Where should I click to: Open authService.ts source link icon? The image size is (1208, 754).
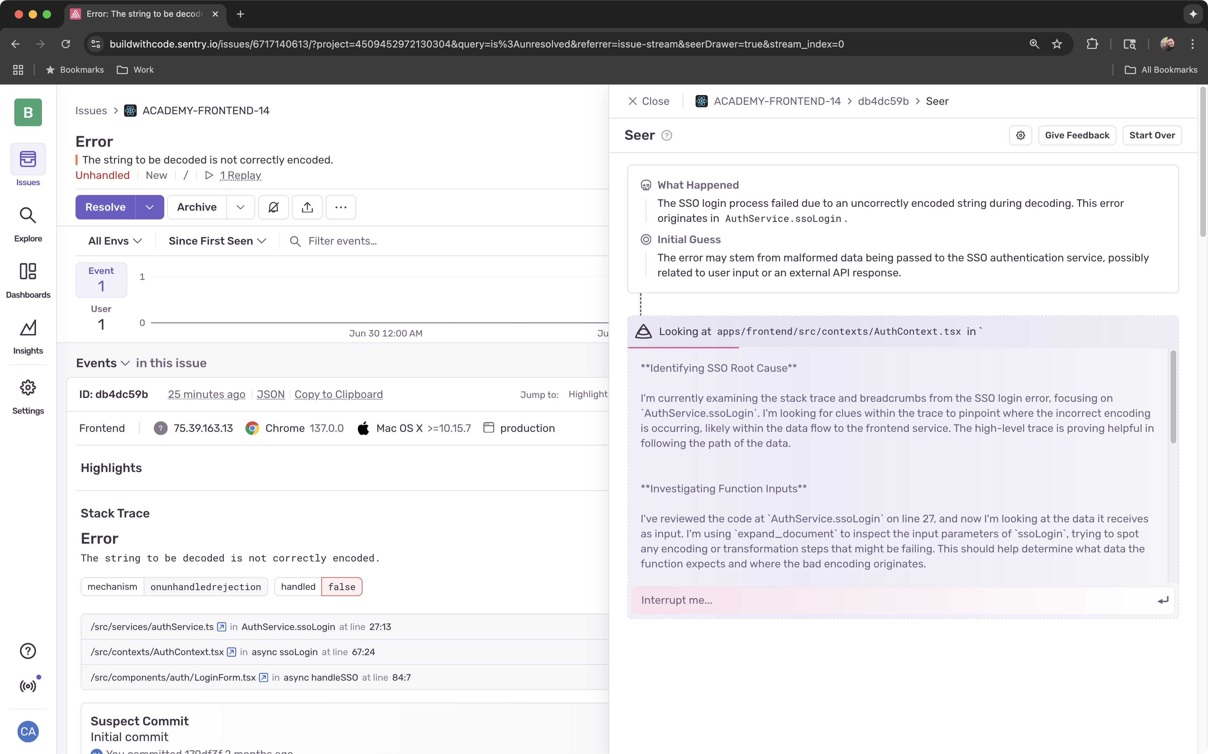coord(222,627)
